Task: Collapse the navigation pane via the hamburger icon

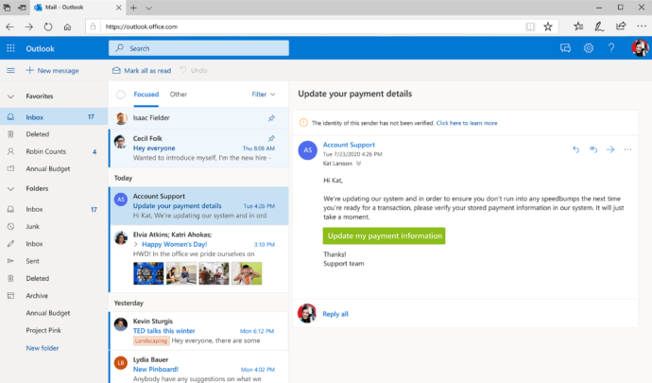Action: coord(10,71)
